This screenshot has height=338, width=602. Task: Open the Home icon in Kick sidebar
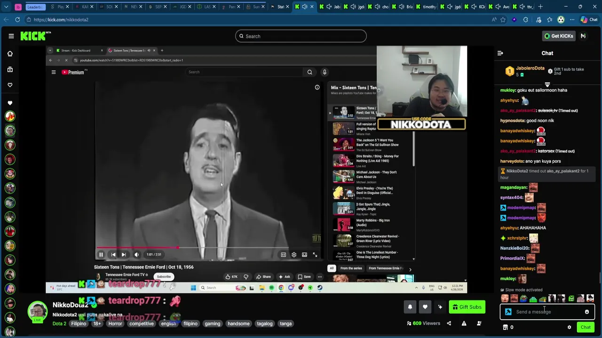10,54
